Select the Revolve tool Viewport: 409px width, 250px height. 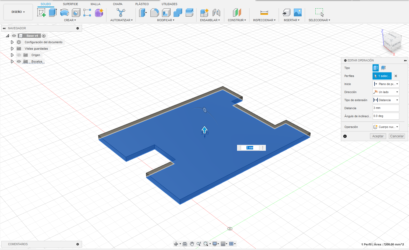[x=64, y=12]
